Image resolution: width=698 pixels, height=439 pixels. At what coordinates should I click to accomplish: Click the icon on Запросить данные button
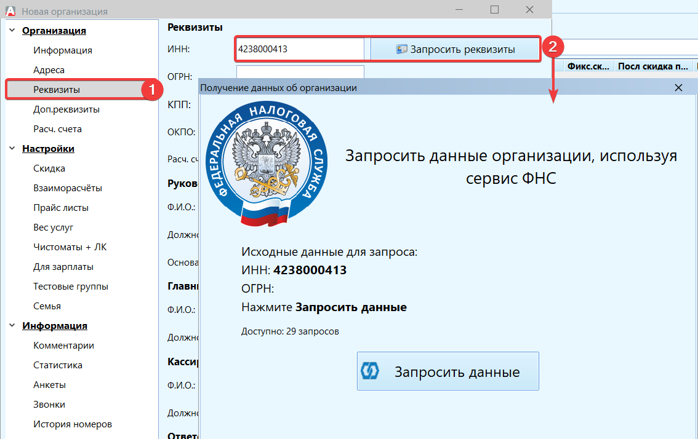click(370, 371)
